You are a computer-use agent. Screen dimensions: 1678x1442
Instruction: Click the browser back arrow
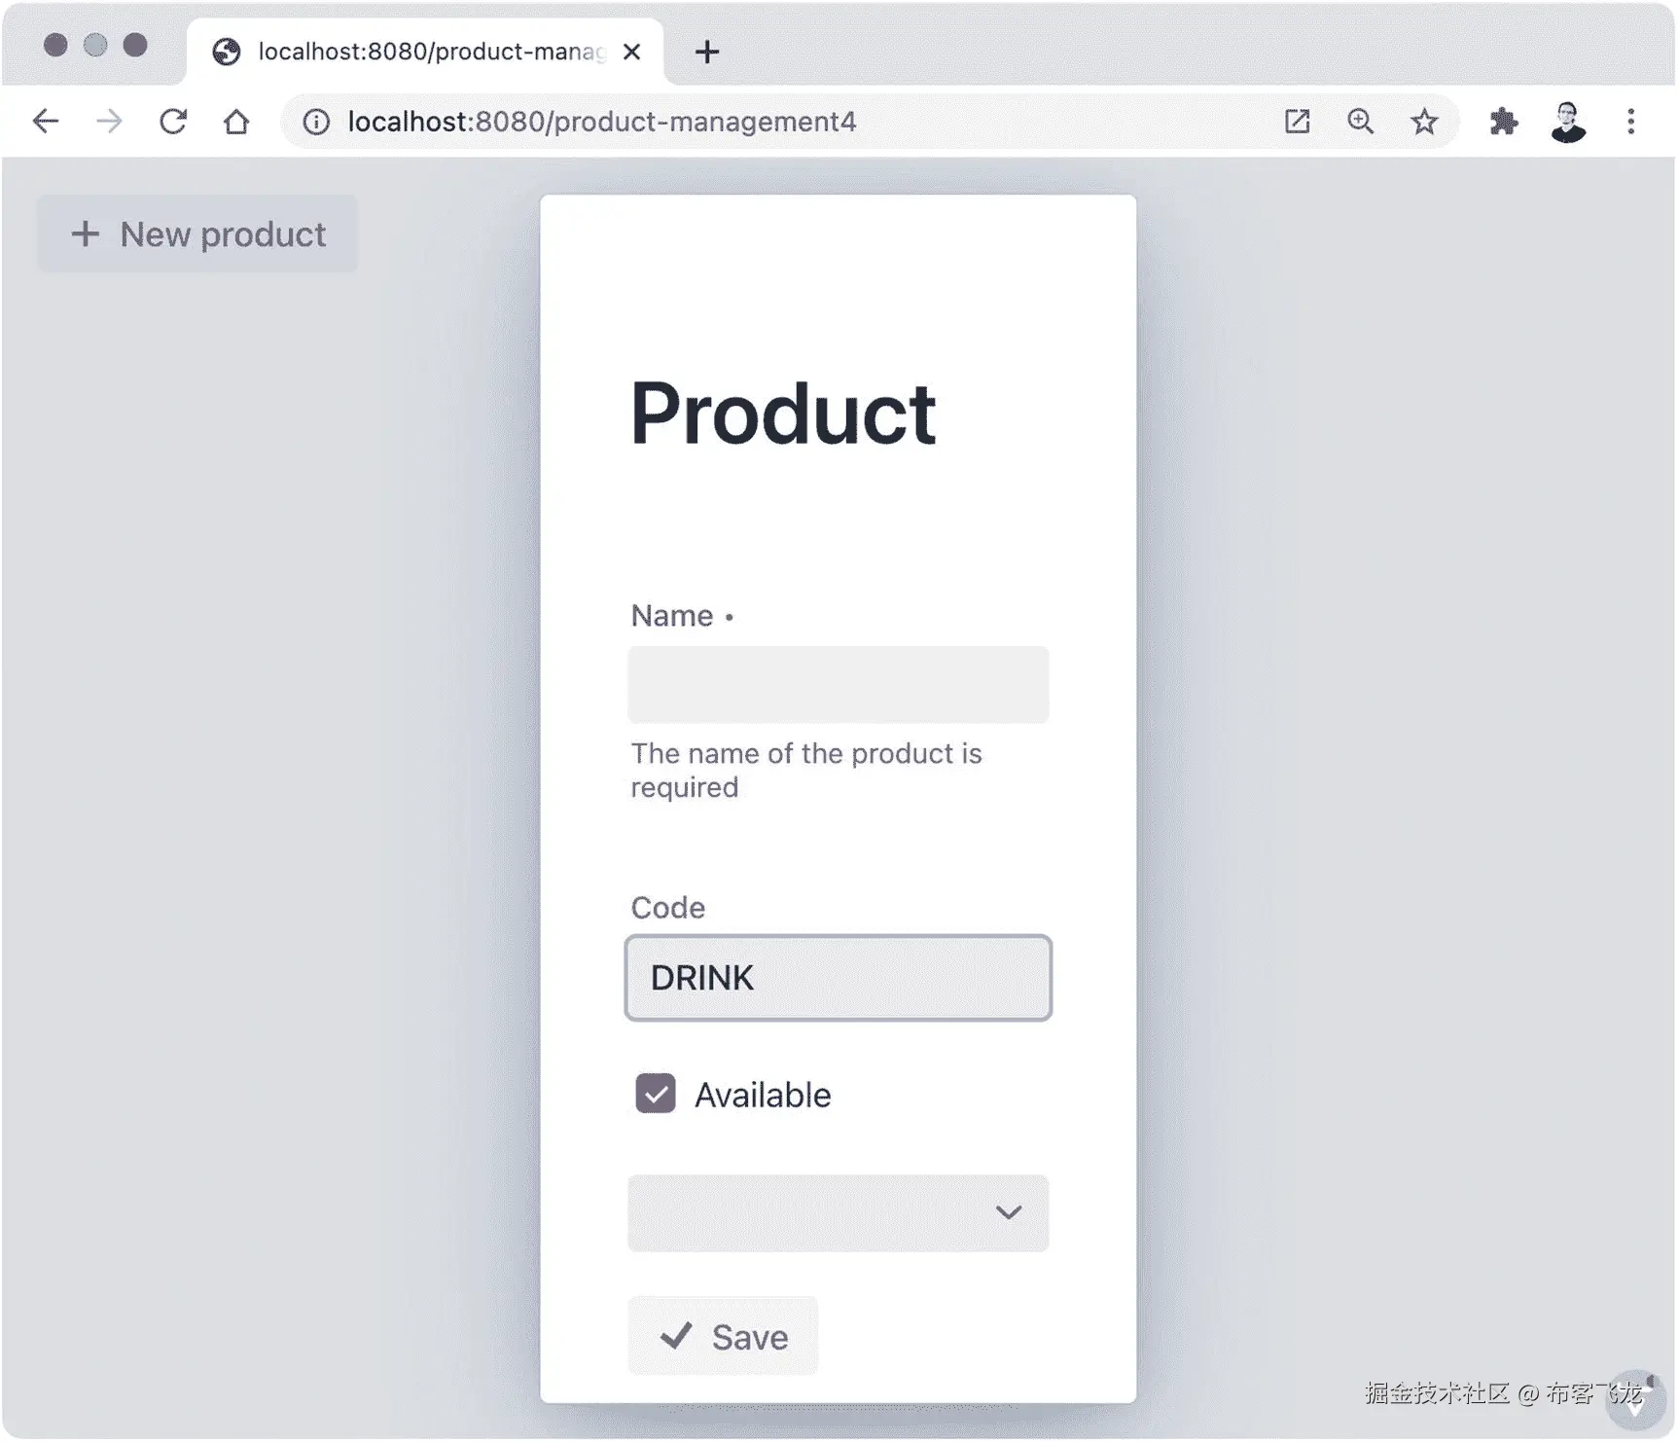[46, 122]
